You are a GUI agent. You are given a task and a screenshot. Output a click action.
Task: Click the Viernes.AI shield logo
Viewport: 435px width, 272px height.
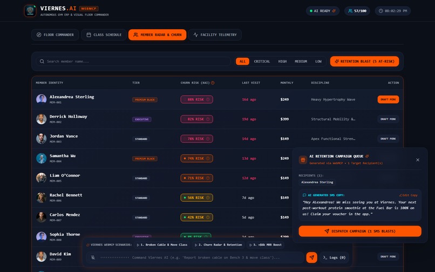tap(30, 11)
